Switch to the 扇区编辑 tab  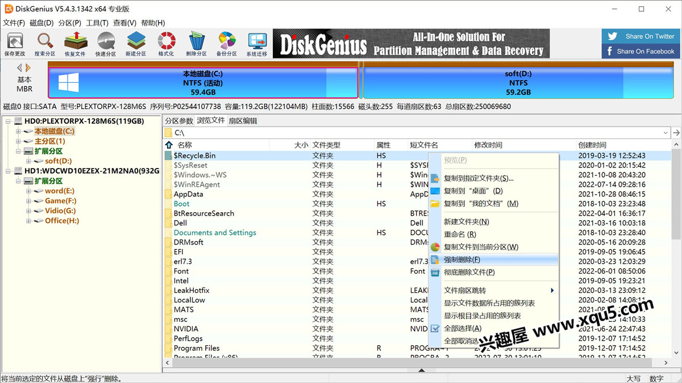[x=243, y=121]
